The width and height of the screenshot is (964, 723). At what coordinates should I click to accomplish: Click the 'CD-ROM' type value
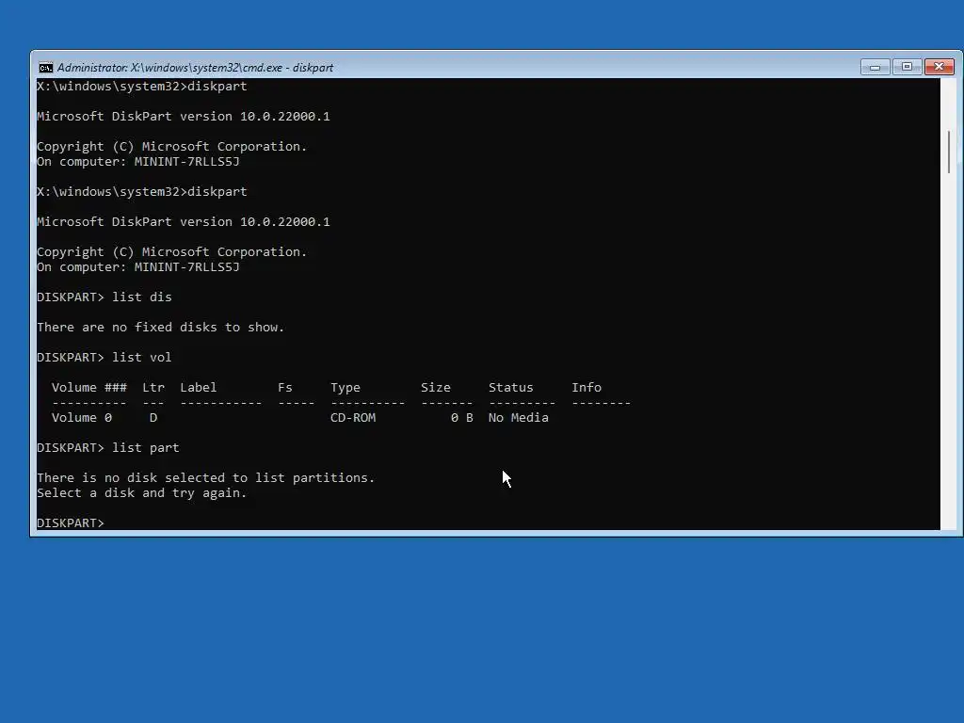pos(353,417)
